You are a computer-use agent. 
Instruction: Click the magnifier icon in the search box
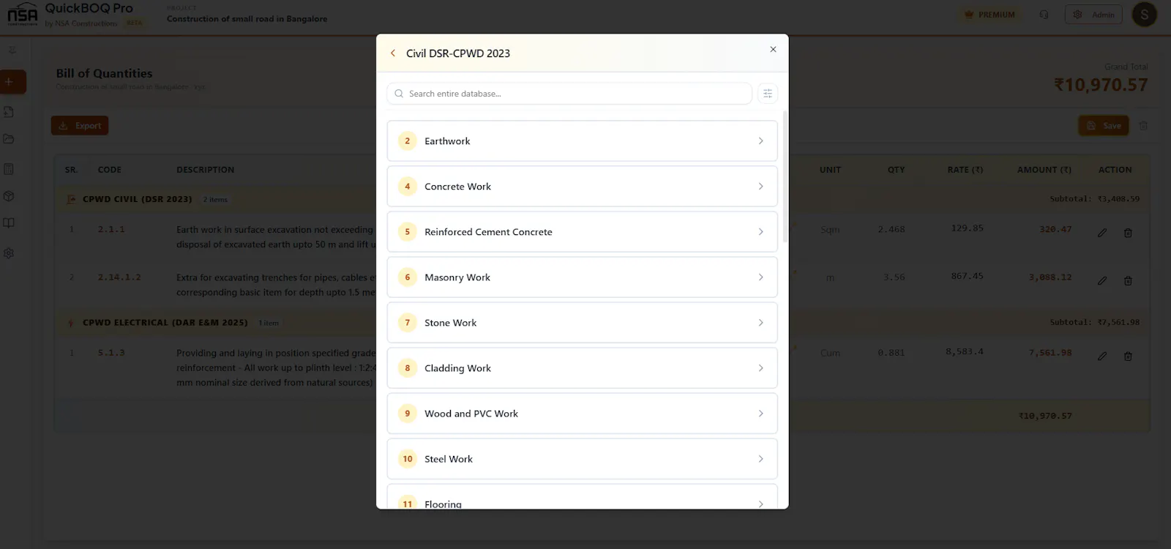399,94
